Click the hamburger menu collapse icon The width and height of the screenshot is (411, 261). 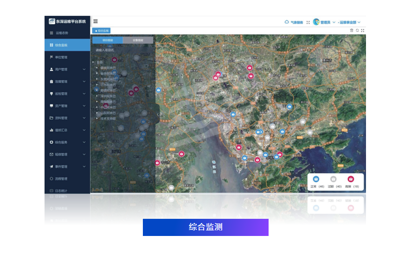[96, 21]
